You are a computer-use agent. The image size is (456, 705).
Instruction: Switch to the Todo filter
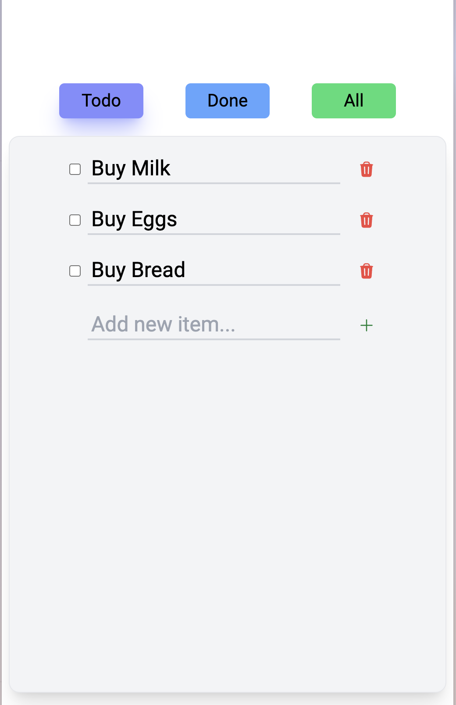[101, 101]
